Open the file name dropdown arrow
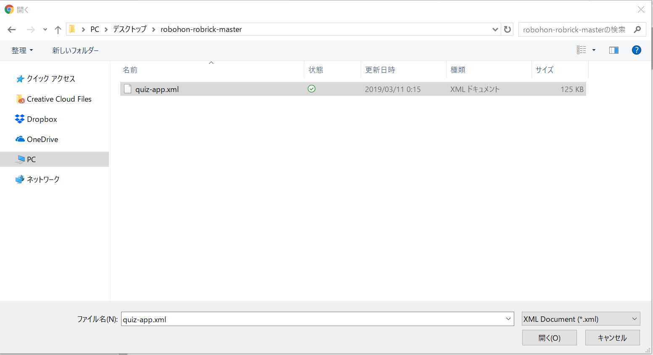Image resolution: width=653 pixels, height=355 pixels. point(509,319)
